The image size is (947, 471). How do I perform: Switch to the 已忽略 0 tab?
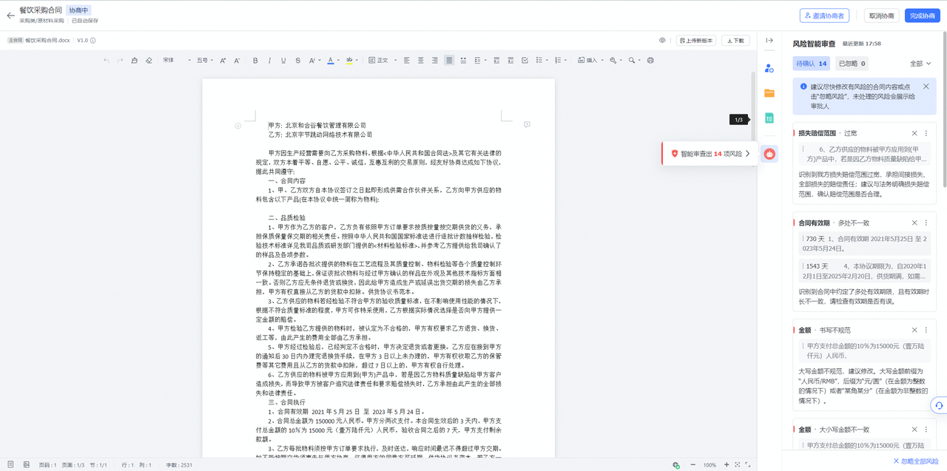click(x=852, y=64)
